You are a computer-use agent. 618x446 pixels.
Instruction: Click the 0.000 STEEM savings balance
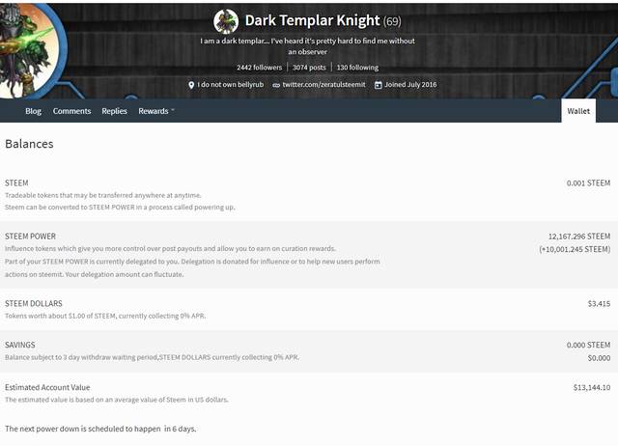[x=588, y=346]
